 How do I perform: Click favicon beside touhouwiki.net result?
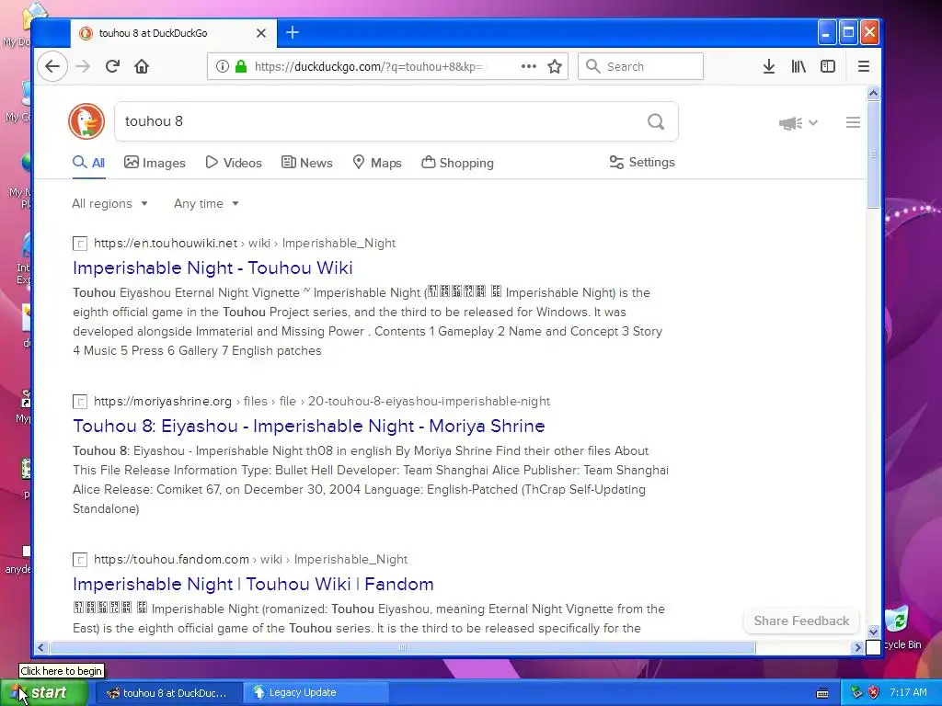pyautogui.click(x=80, y=243)
